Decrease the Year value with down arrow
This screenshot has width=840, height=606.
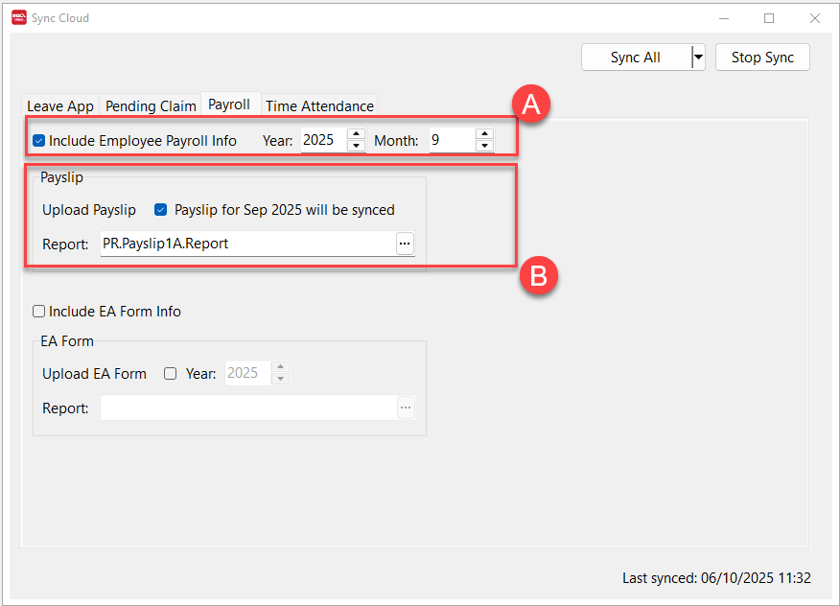pyautogui.click(x=356, y=146)
